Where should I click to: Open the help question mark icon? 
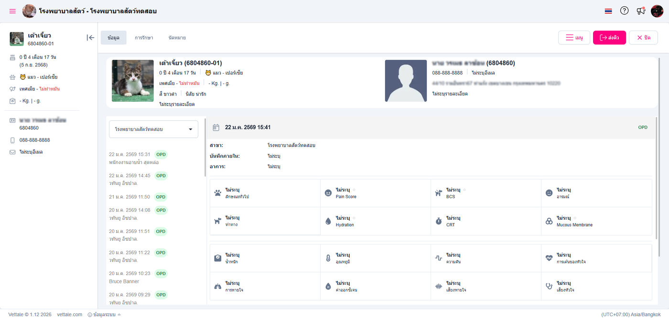(624, 11)
